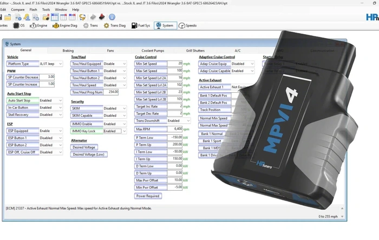This screenshot has width=379, height=240.
Task: Select the Normal Max Speed label
Action: coord(214,125)
